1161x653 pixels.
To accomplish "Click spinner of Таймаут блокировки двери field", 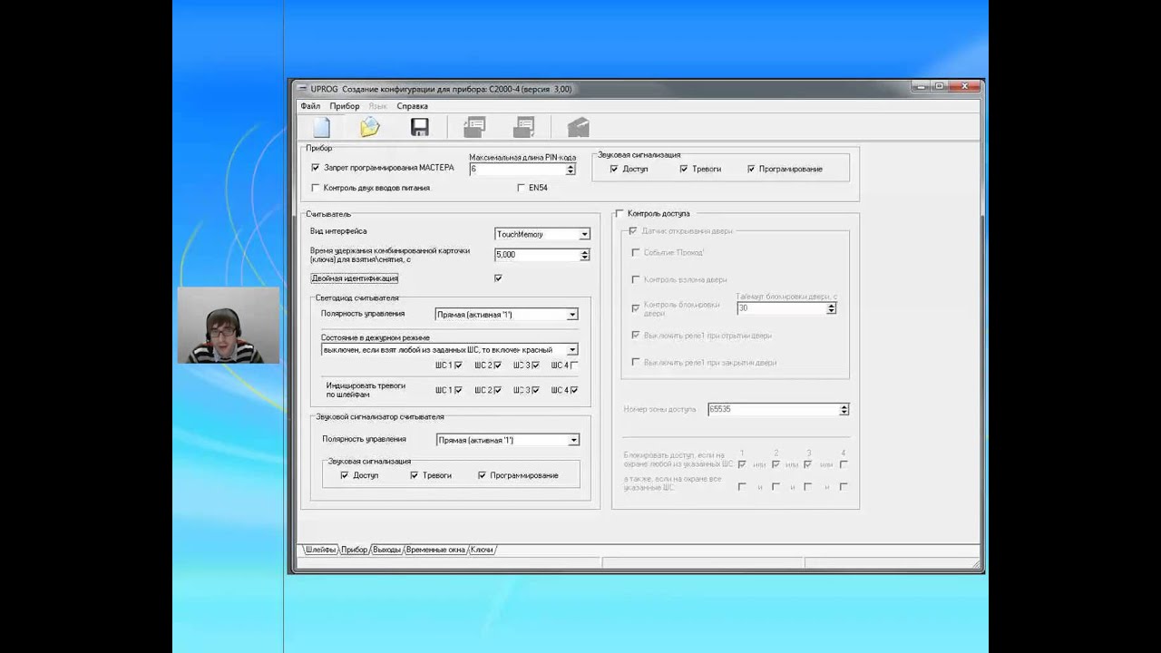I will coord(832,308).
